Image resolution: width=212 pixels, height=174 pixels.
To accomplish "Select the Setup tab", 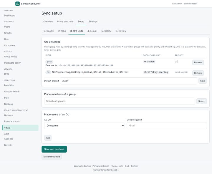I will tap(81, 21).
